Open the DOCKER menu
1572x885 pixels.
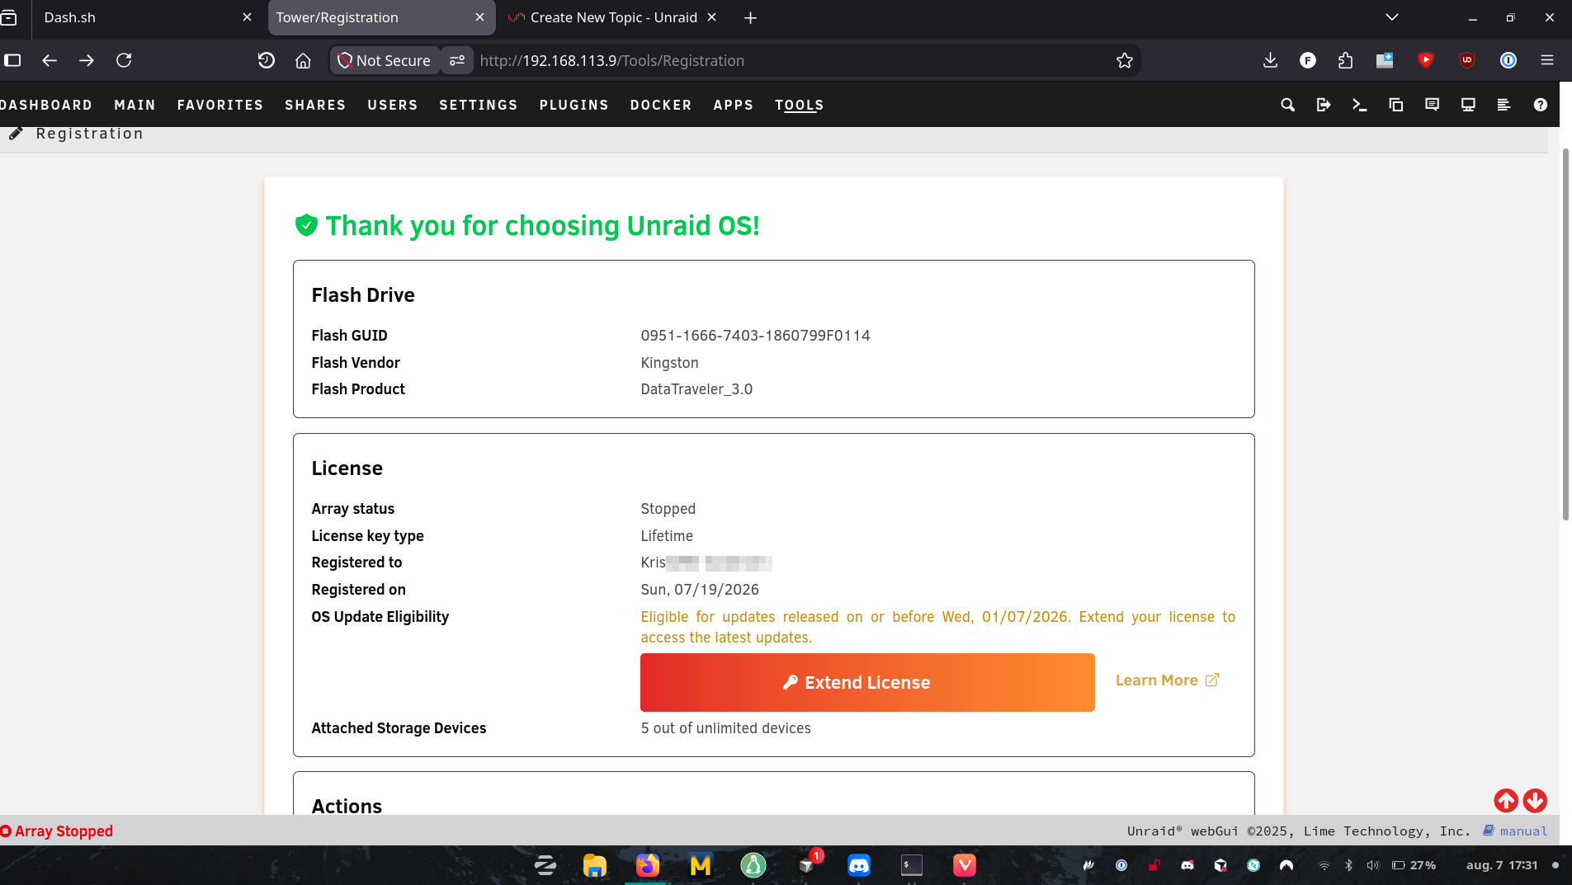661,105
